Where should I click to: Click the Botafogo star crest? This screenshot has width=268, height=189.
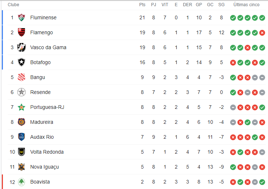[21, 62]
